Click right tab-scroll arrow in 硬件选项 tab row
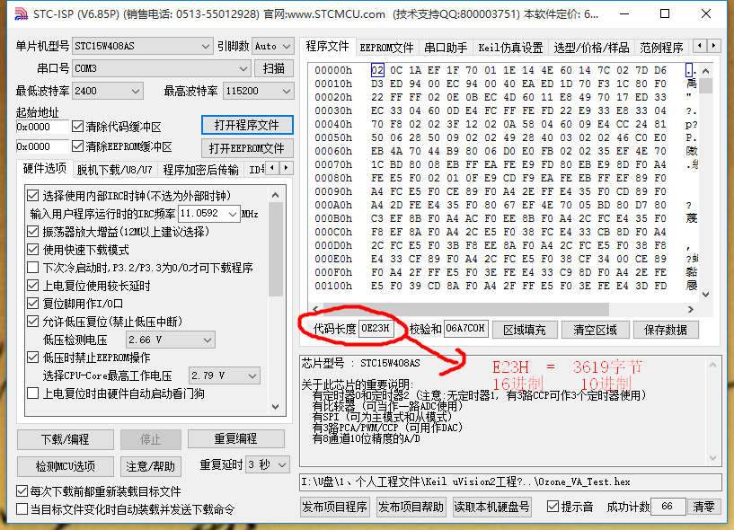Screen dimensions: 734x530 coord(287,167)
